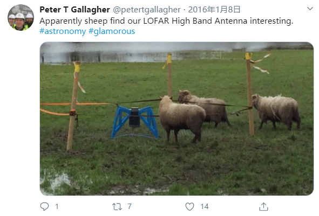Click the blue antenna in the photo
The width and height of the screenshot is (319, 216).
click(135, 122)
